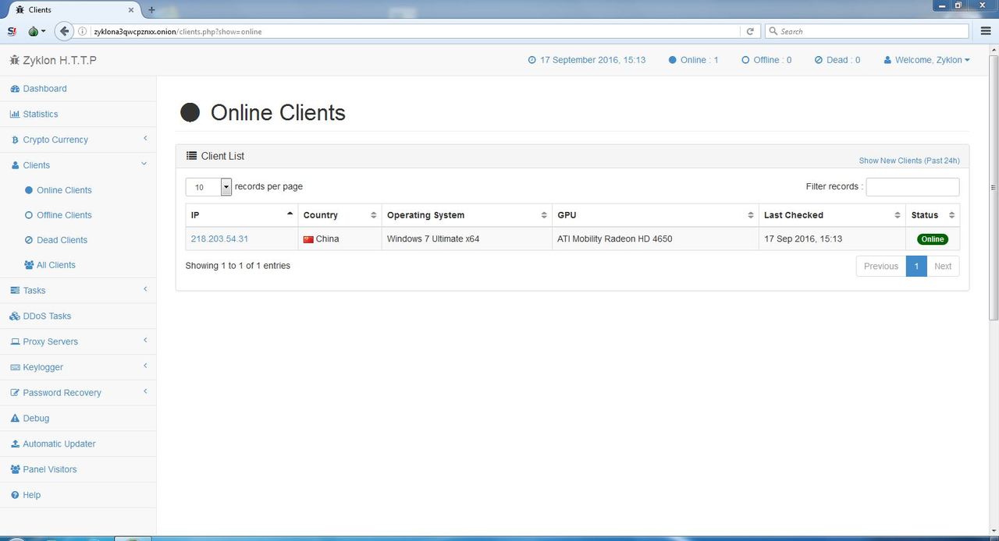The height and width of the screenshot is (541, 999).
Task: Open a new browser tab
Action: tap(151, 10)
